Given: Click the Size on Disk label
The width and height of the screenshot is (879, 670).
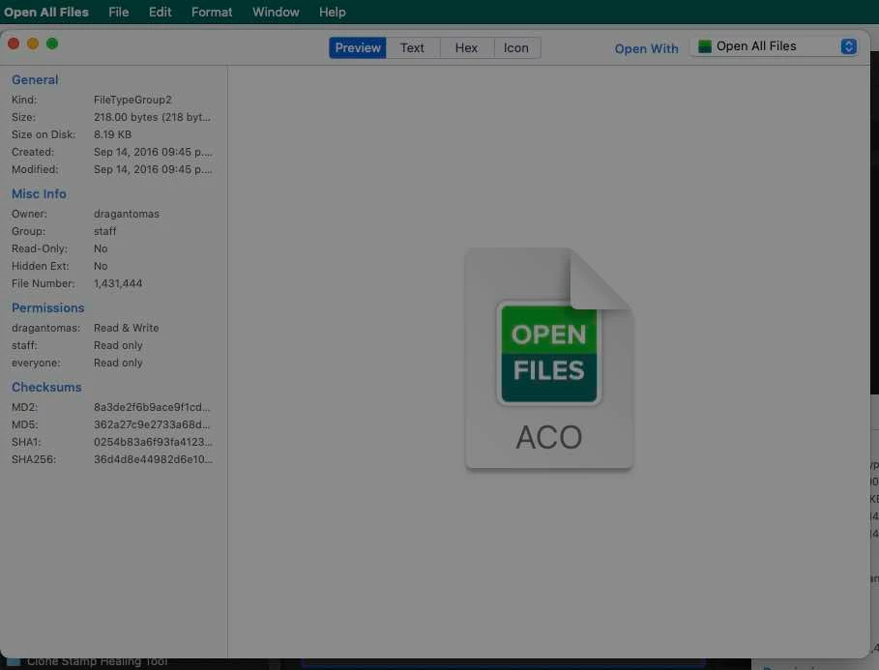Looking at the screenshot, I should [44, 134].
